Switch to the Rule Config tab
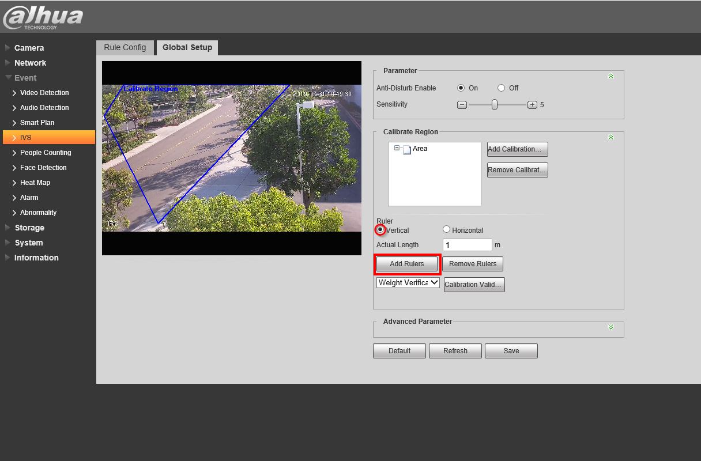Screen dimensions: 701x461 pos(125,47)
